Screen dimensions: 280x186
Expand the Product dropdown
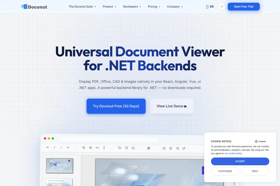[x=109, y=7]
